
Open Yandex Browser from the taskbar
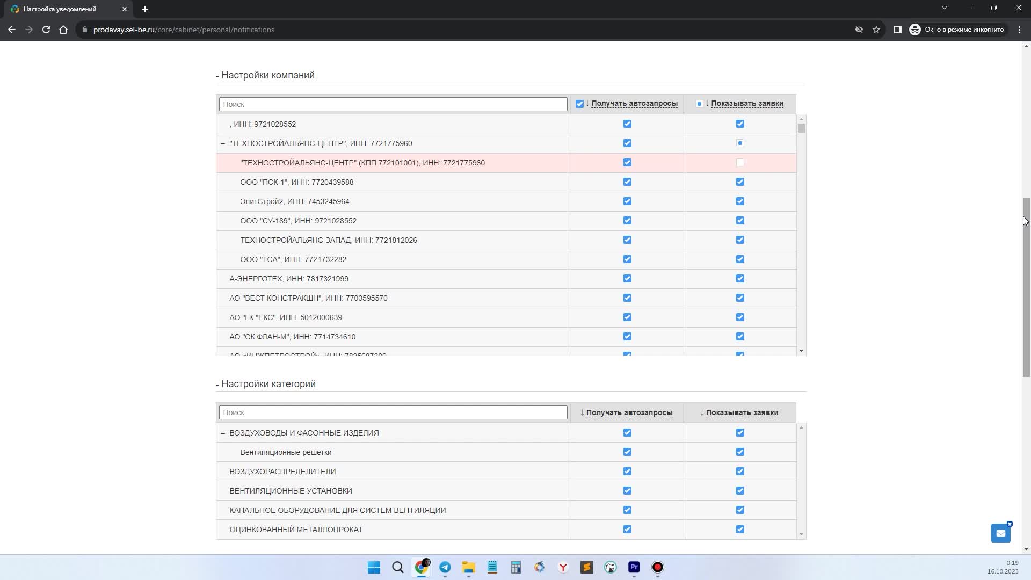[x=563, y=567]
